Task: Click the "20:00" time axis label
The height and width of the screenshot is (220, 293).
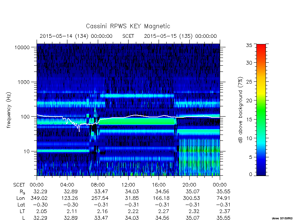Action: 189,185
